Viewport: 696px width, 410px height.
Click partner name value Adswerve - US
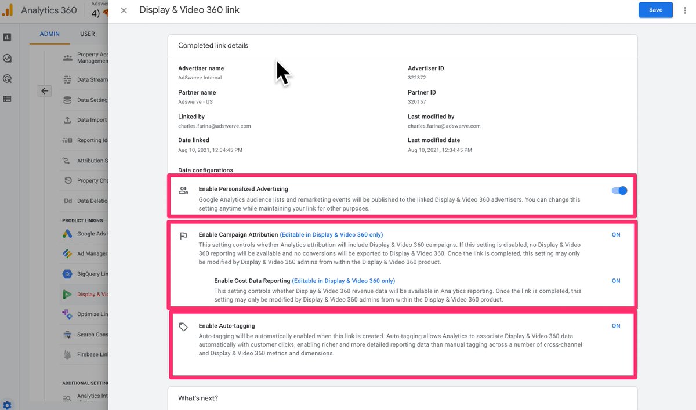point(196,101)
